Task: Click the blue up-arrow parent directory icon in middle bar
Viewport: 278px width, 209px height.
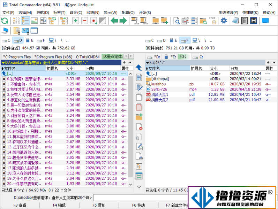Action: [139, 68]
